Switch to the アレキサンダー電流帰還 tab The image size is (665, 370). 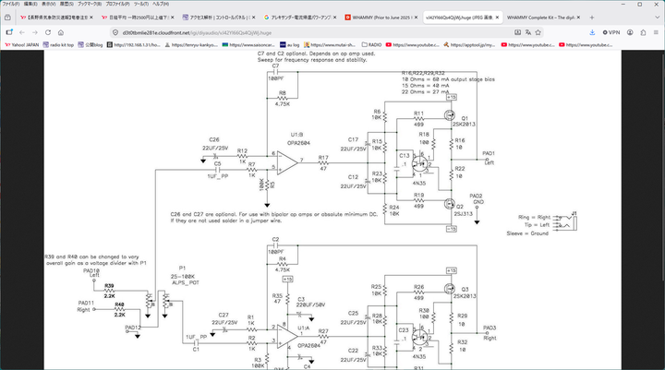coord(298,18)
